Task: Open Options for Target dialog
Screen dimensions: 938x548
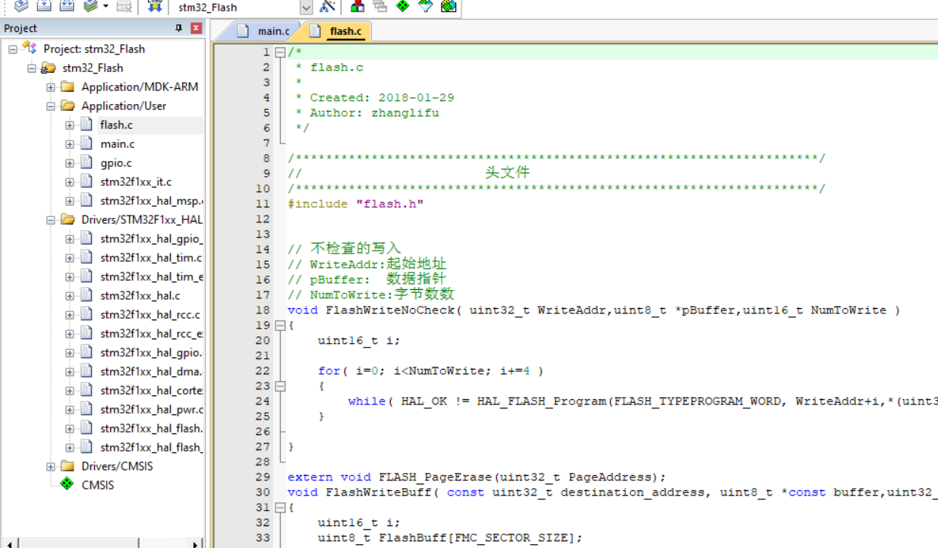Action: pos(329,7)
